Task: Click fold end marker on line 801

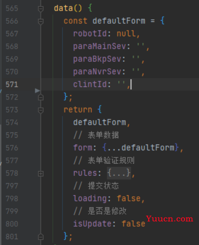Action: point(41,237)
